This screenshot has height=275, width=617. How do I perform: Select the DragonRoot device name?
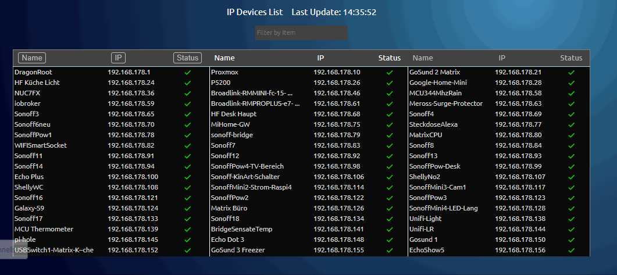tap(34, 73)
